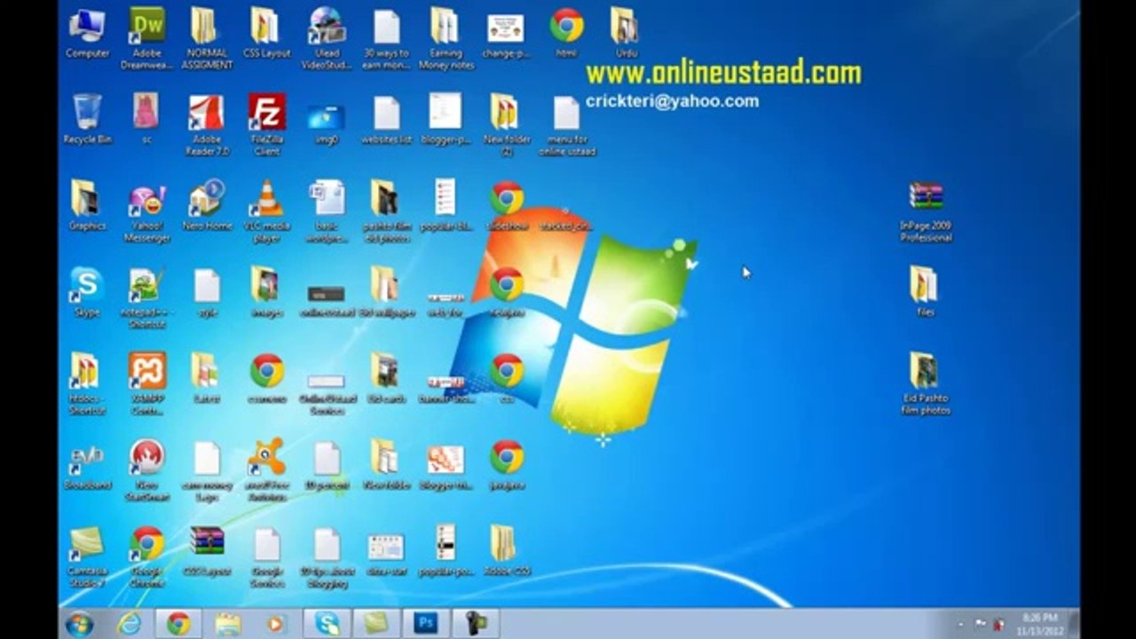This screenshot has height=639, width=1136.
Task: Open Windows Explorer from taskbar
Action: [x=227, y=624]
